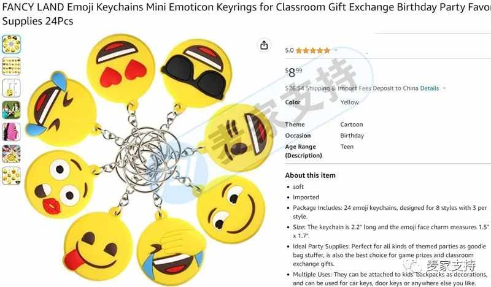
Task: Select the fifth thumbnail with pink backpack
Action: (11, 132)
